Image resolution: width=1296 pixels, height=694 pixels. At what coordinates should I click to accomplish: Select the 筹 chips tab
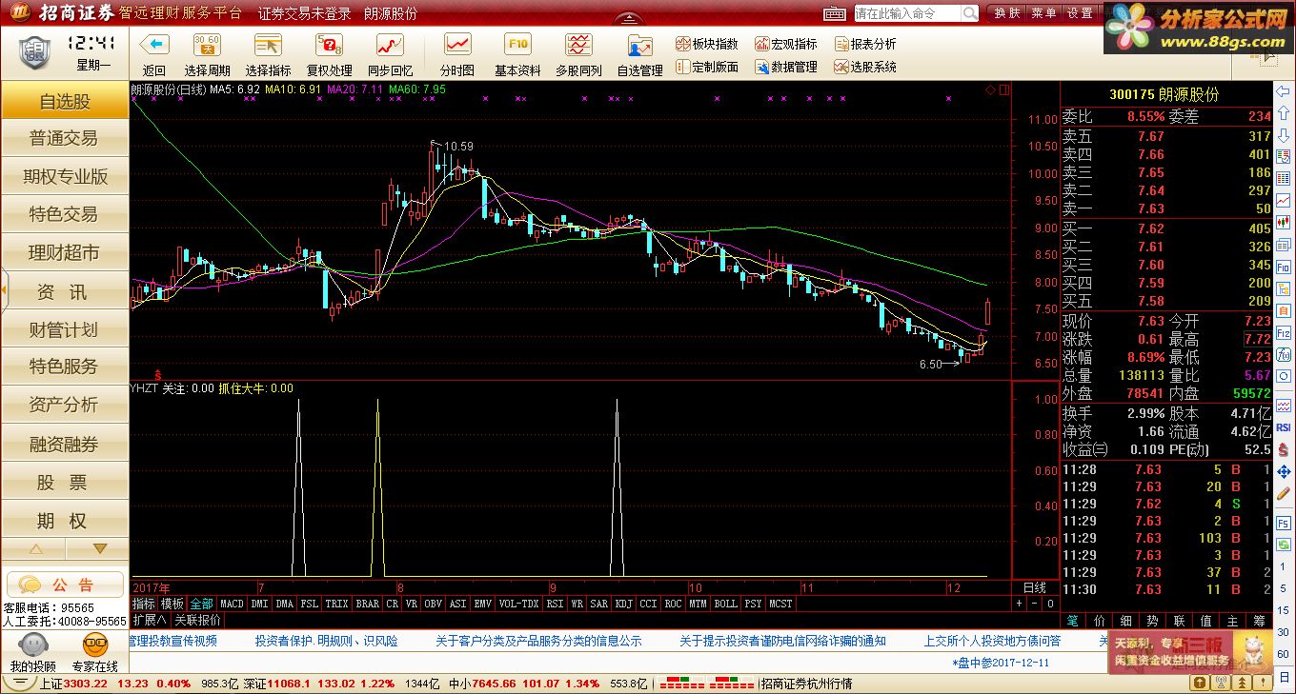[x=1260, y=621]
